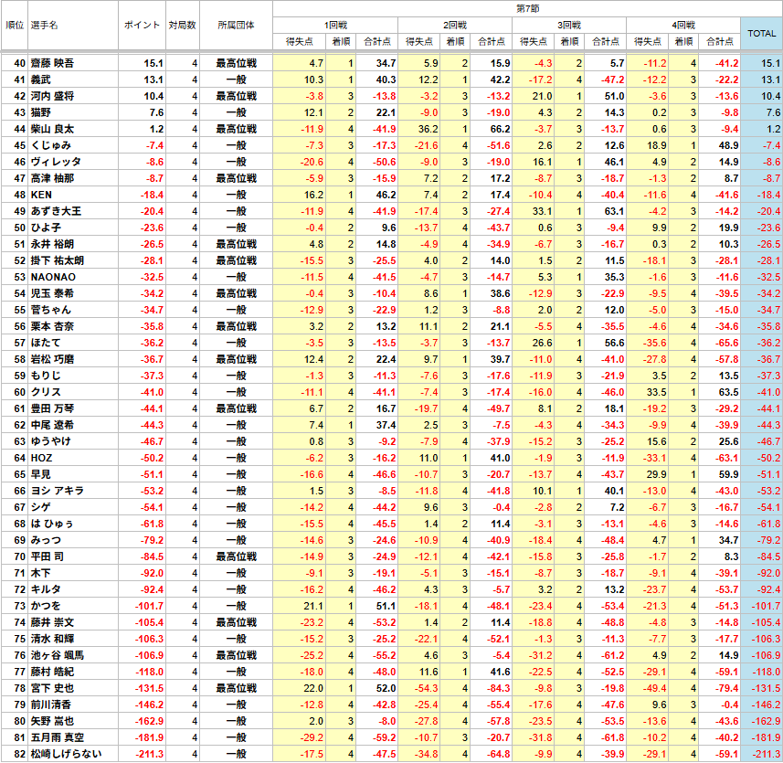Click the 1回戦 header cell
Viewport: 783px width, 763px height.
click(335, 25)
